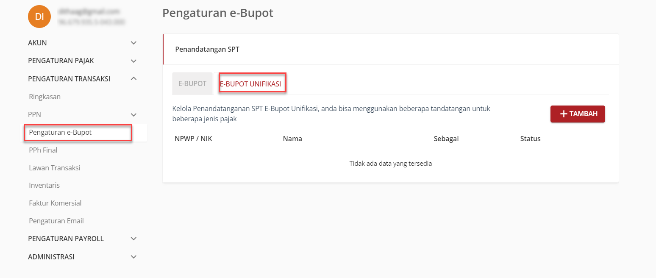The image size is (656, 278).
Task: Collapse the PENGATURAN TRANSAKSI chevron
Action: point(133,78)
